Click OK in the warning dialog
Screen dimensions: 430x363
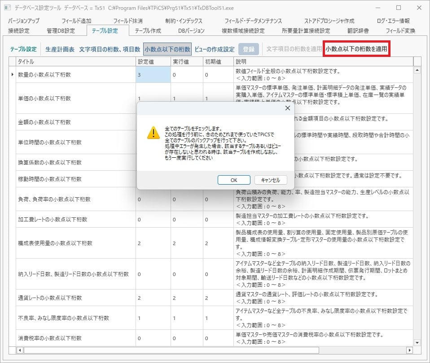click(x=234, y=180)
